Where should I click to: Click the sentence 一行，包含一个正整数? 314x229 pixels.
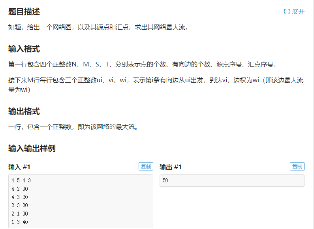coord(73,127)
